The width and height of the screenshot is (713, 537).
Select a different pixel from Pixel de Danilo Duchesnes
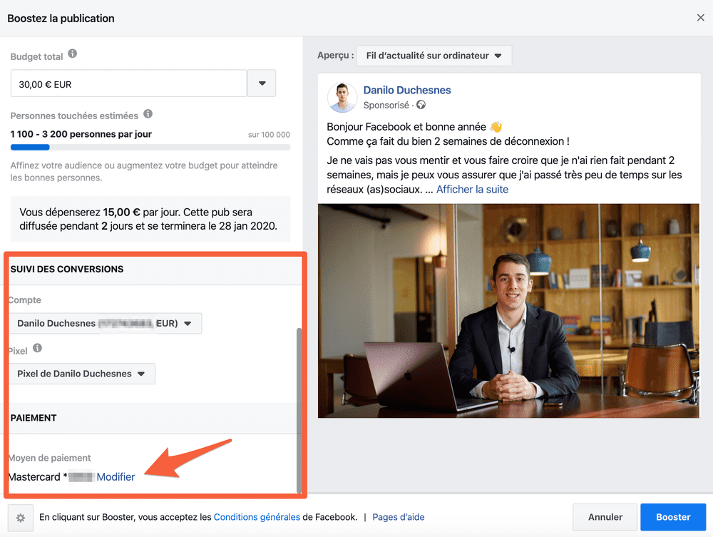(81, 373)
